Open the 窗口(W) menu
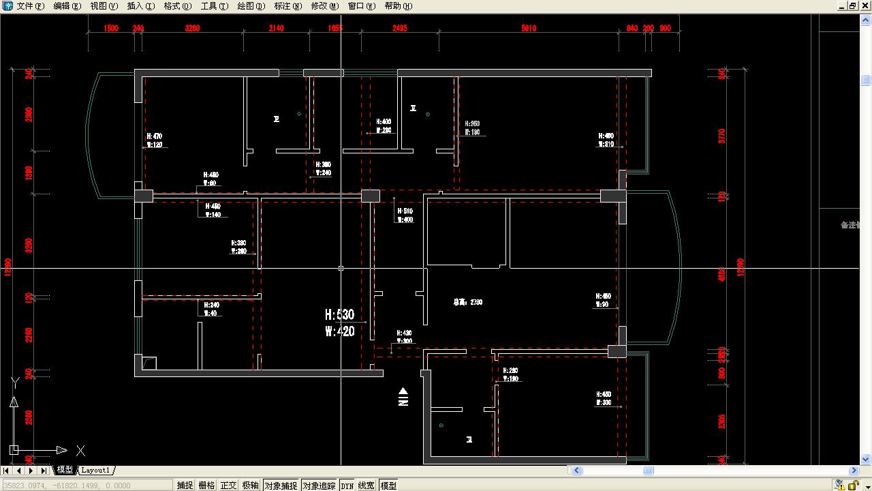Viewport: 872px width, 491px height. click(x=362, y=6)
